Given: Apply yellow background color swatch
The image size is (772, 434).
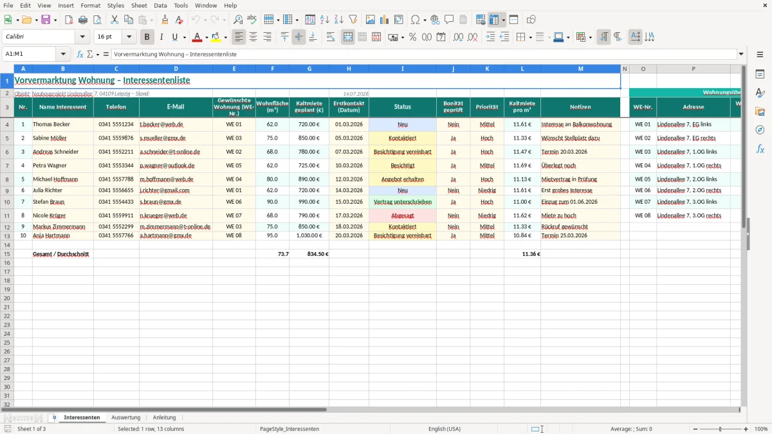Looking at the screenshot, I should pos(217,37).
